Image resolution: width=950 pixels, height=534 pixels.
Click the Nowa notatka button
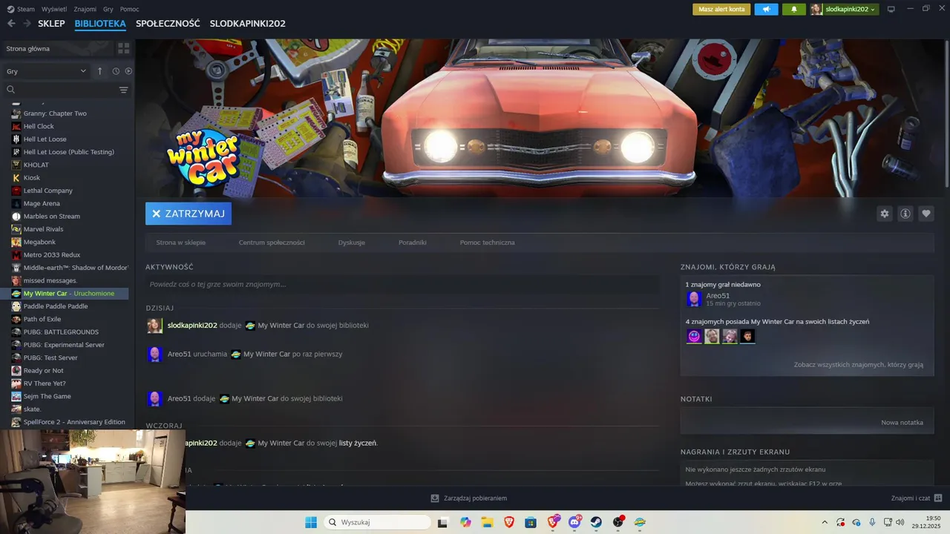[902, 422]
